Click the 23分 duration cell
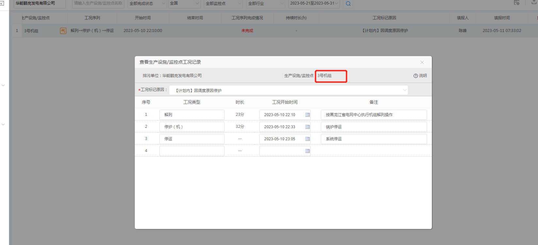This screenshot has width=538, height=245. (240, 115)
